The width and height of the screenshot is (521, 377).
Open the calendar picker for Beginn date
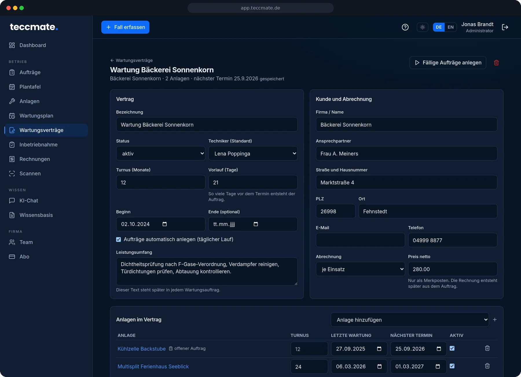click(165, 224)
